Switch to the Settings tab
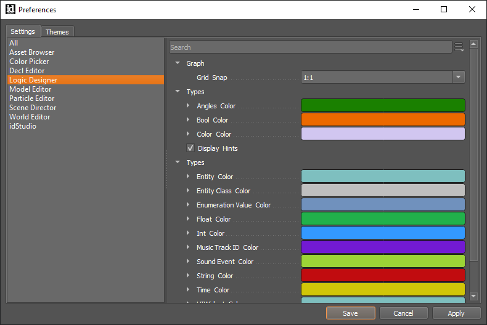The image size is (487, 325). pyautogui.click(x=23, y=31)
